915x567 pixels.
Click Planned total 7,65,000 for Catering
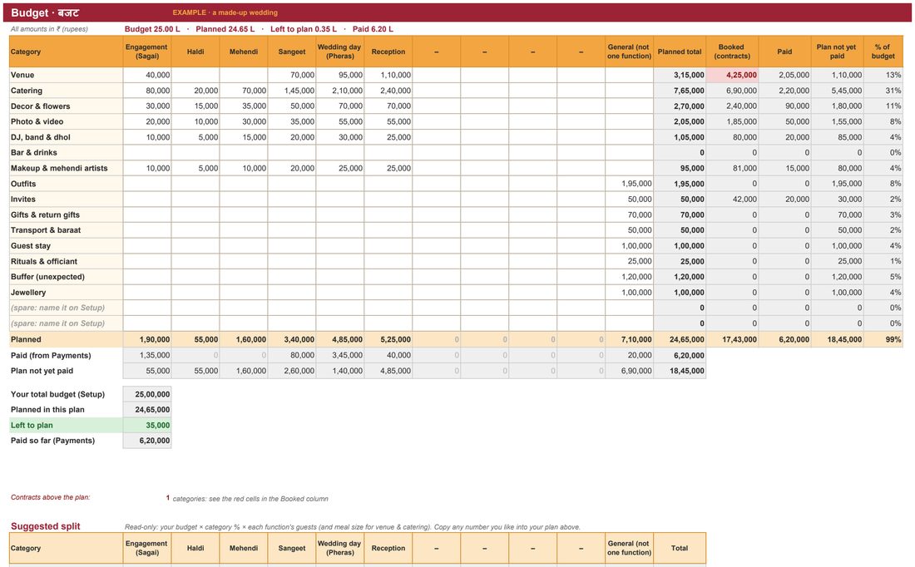tap(680, 91)
